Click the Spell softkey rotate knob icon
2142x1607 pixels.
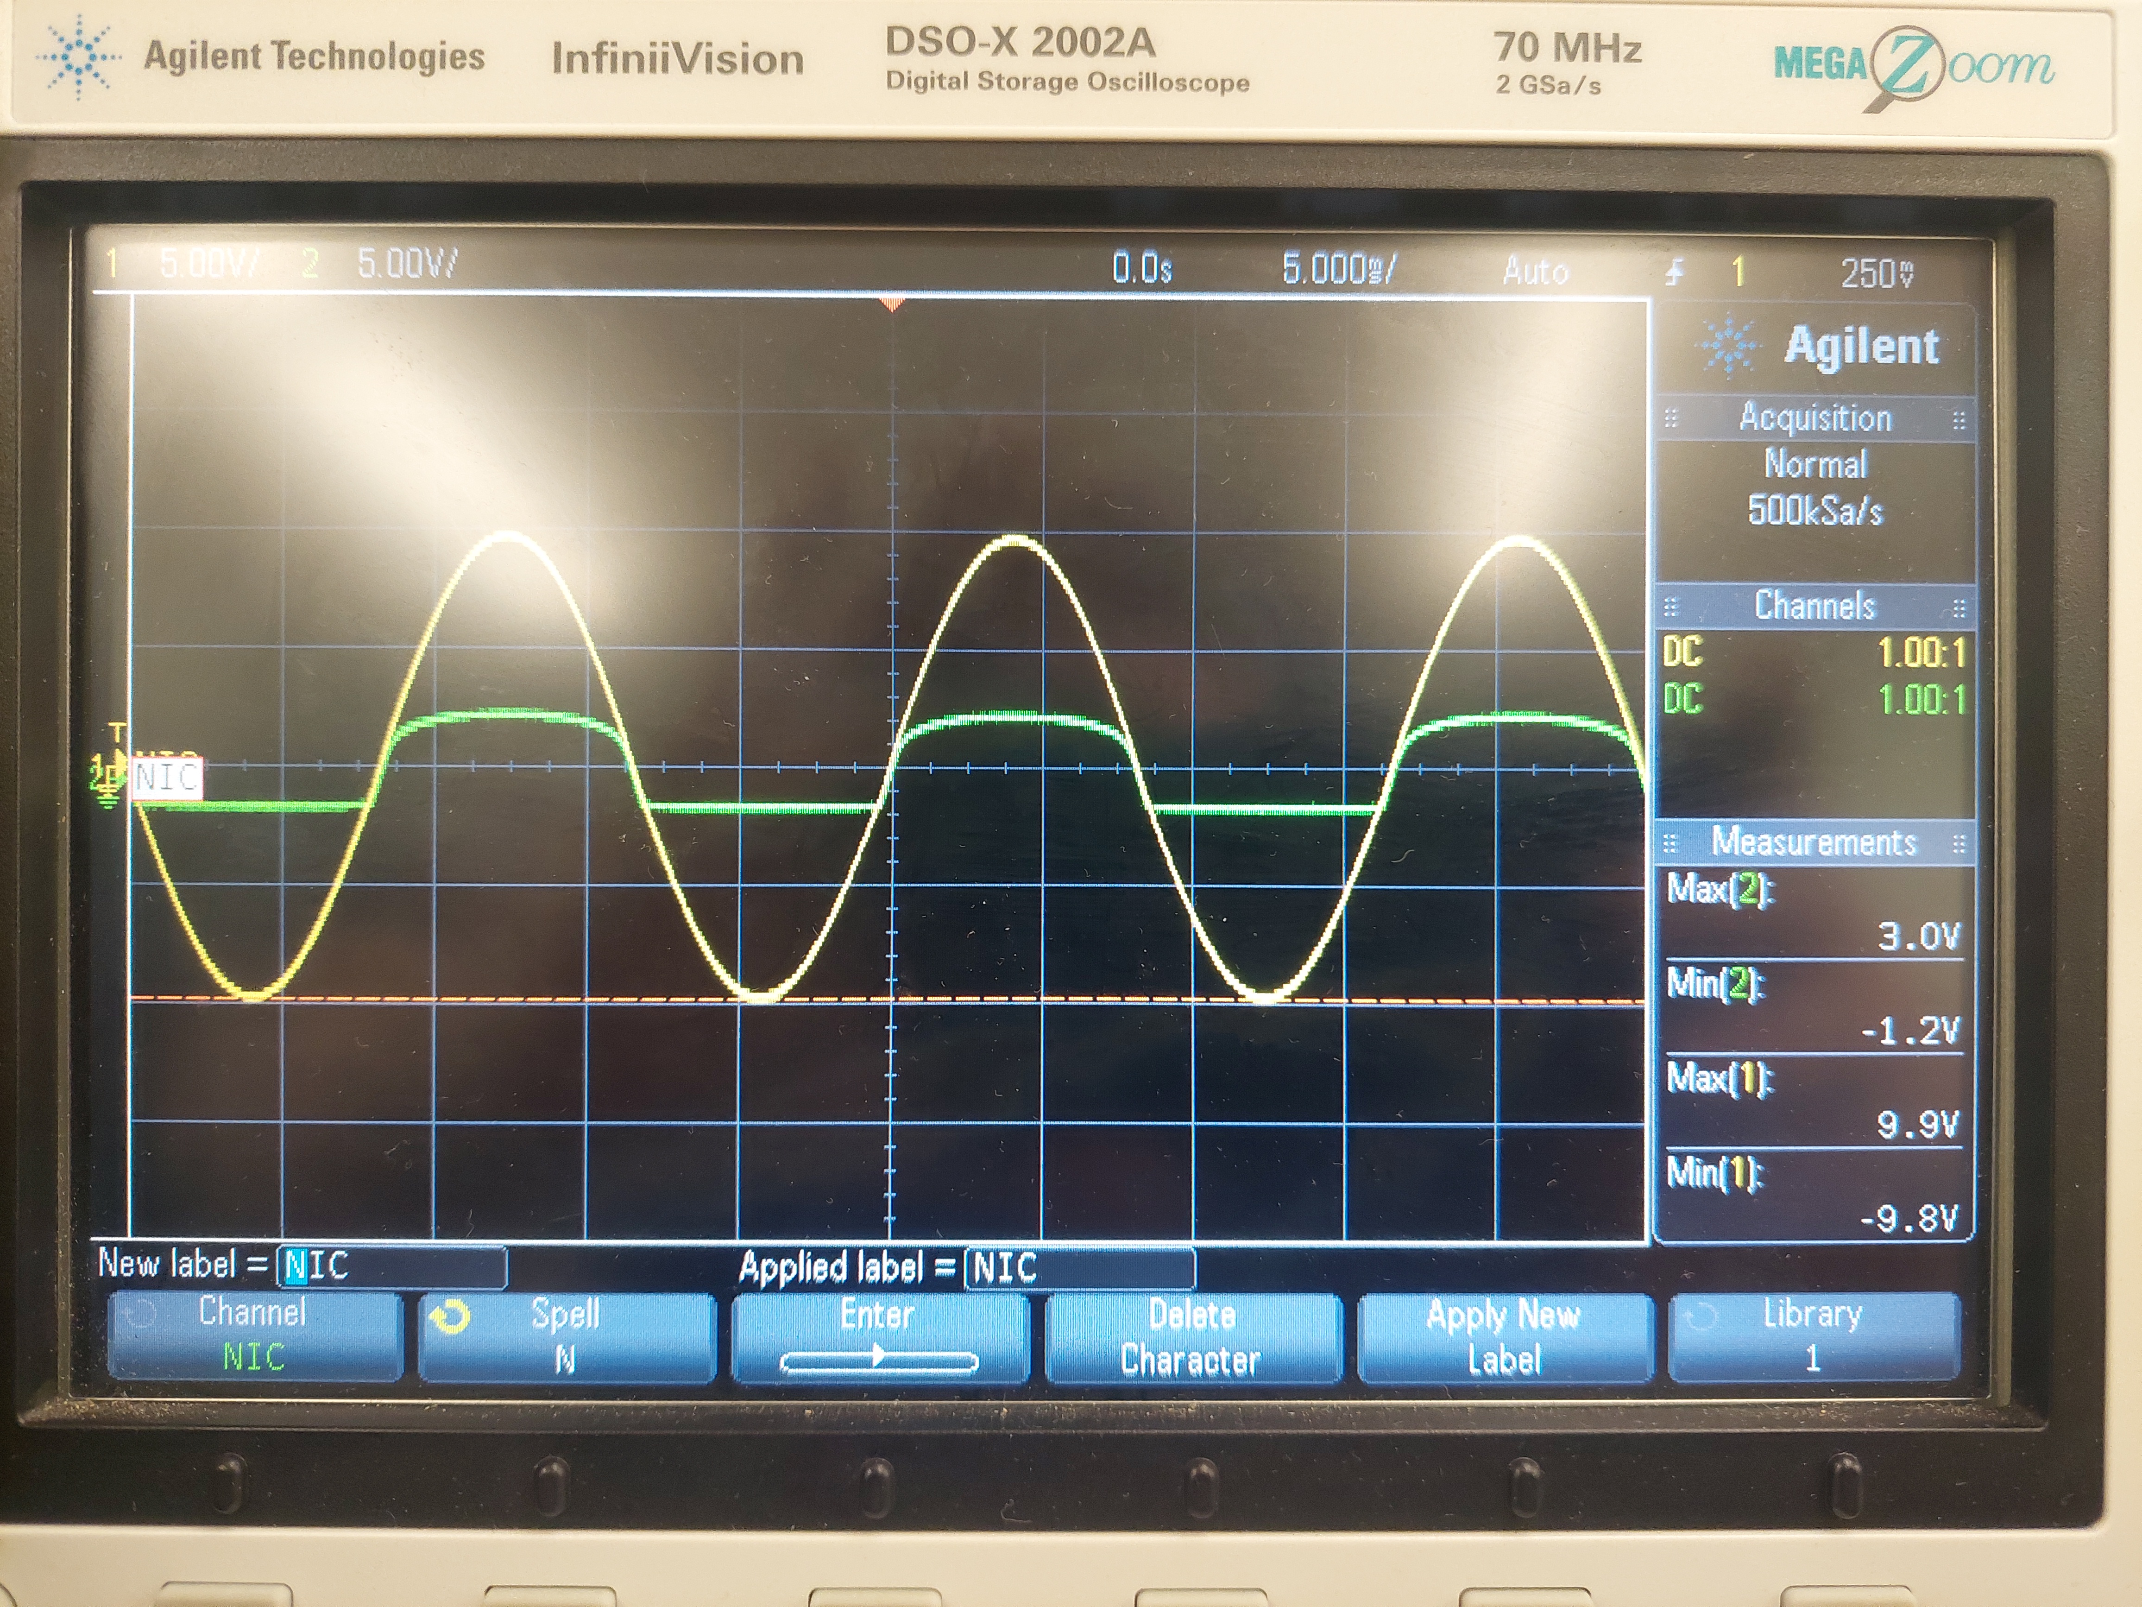(450, 1317)
